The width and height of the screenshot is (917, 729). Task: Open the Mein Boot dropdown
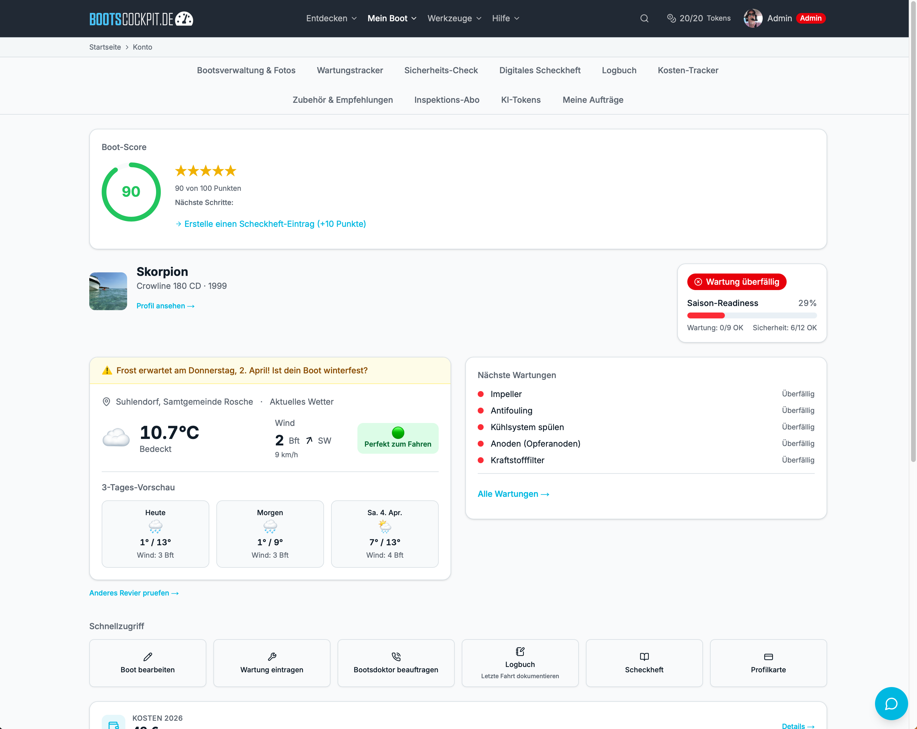(x=391, y=18)
